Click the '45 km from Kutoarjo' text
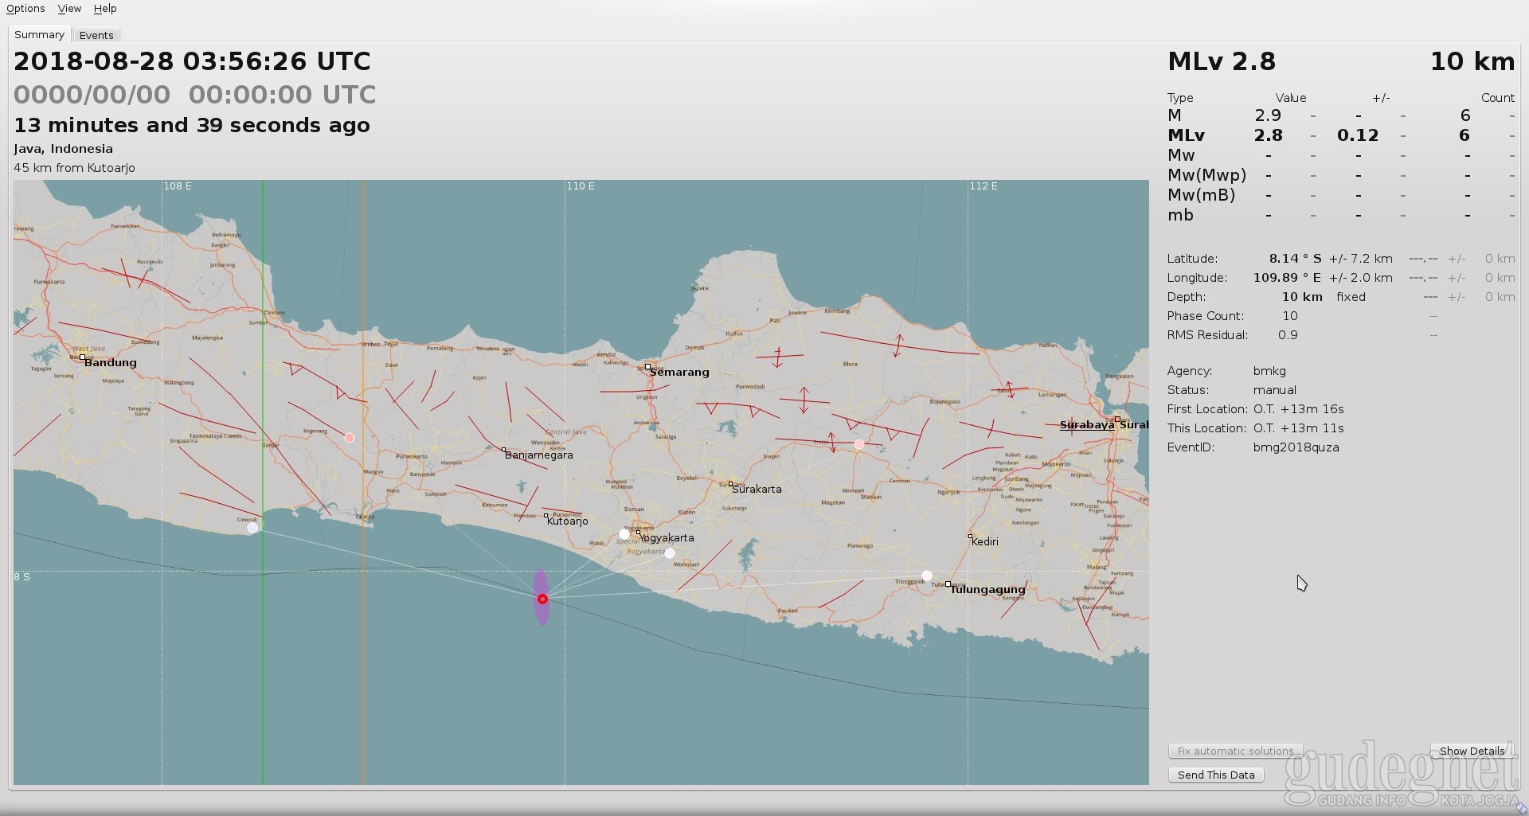 (x=74, y=168)
